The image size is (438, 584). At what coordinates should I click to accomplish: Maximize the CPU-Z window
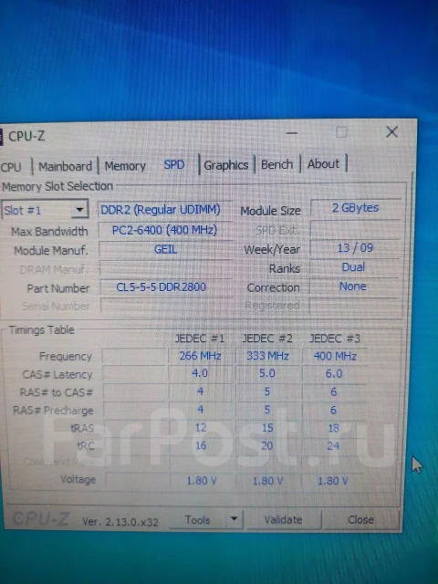(341, 132)
